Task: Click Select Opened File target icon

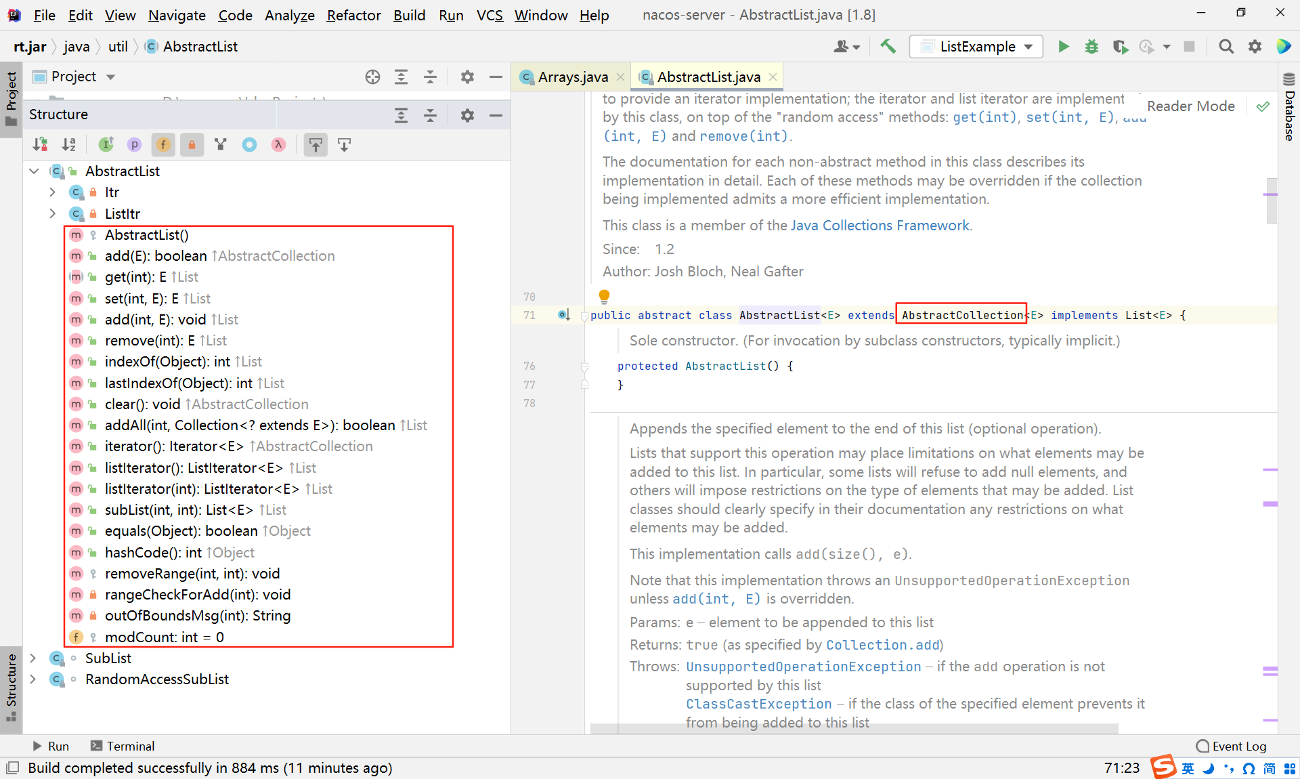Action: 372,77
